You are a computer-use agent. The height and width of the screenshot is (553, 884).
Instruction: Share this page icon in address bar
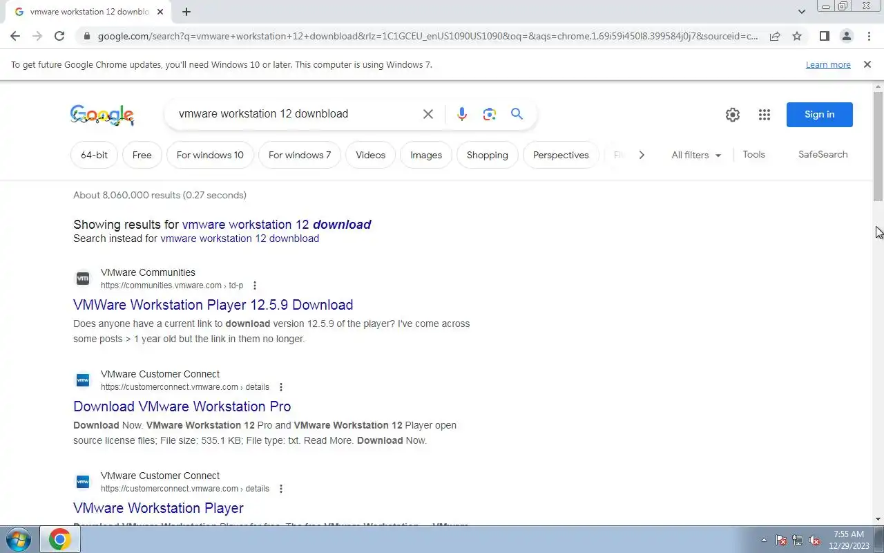[x=775, y=36]
